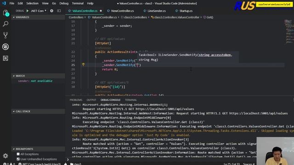Open the Debug view in activity bar

(6, 47)
